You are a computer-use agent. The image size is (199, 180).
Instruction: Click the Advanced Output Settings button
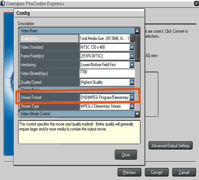(171, 145)
